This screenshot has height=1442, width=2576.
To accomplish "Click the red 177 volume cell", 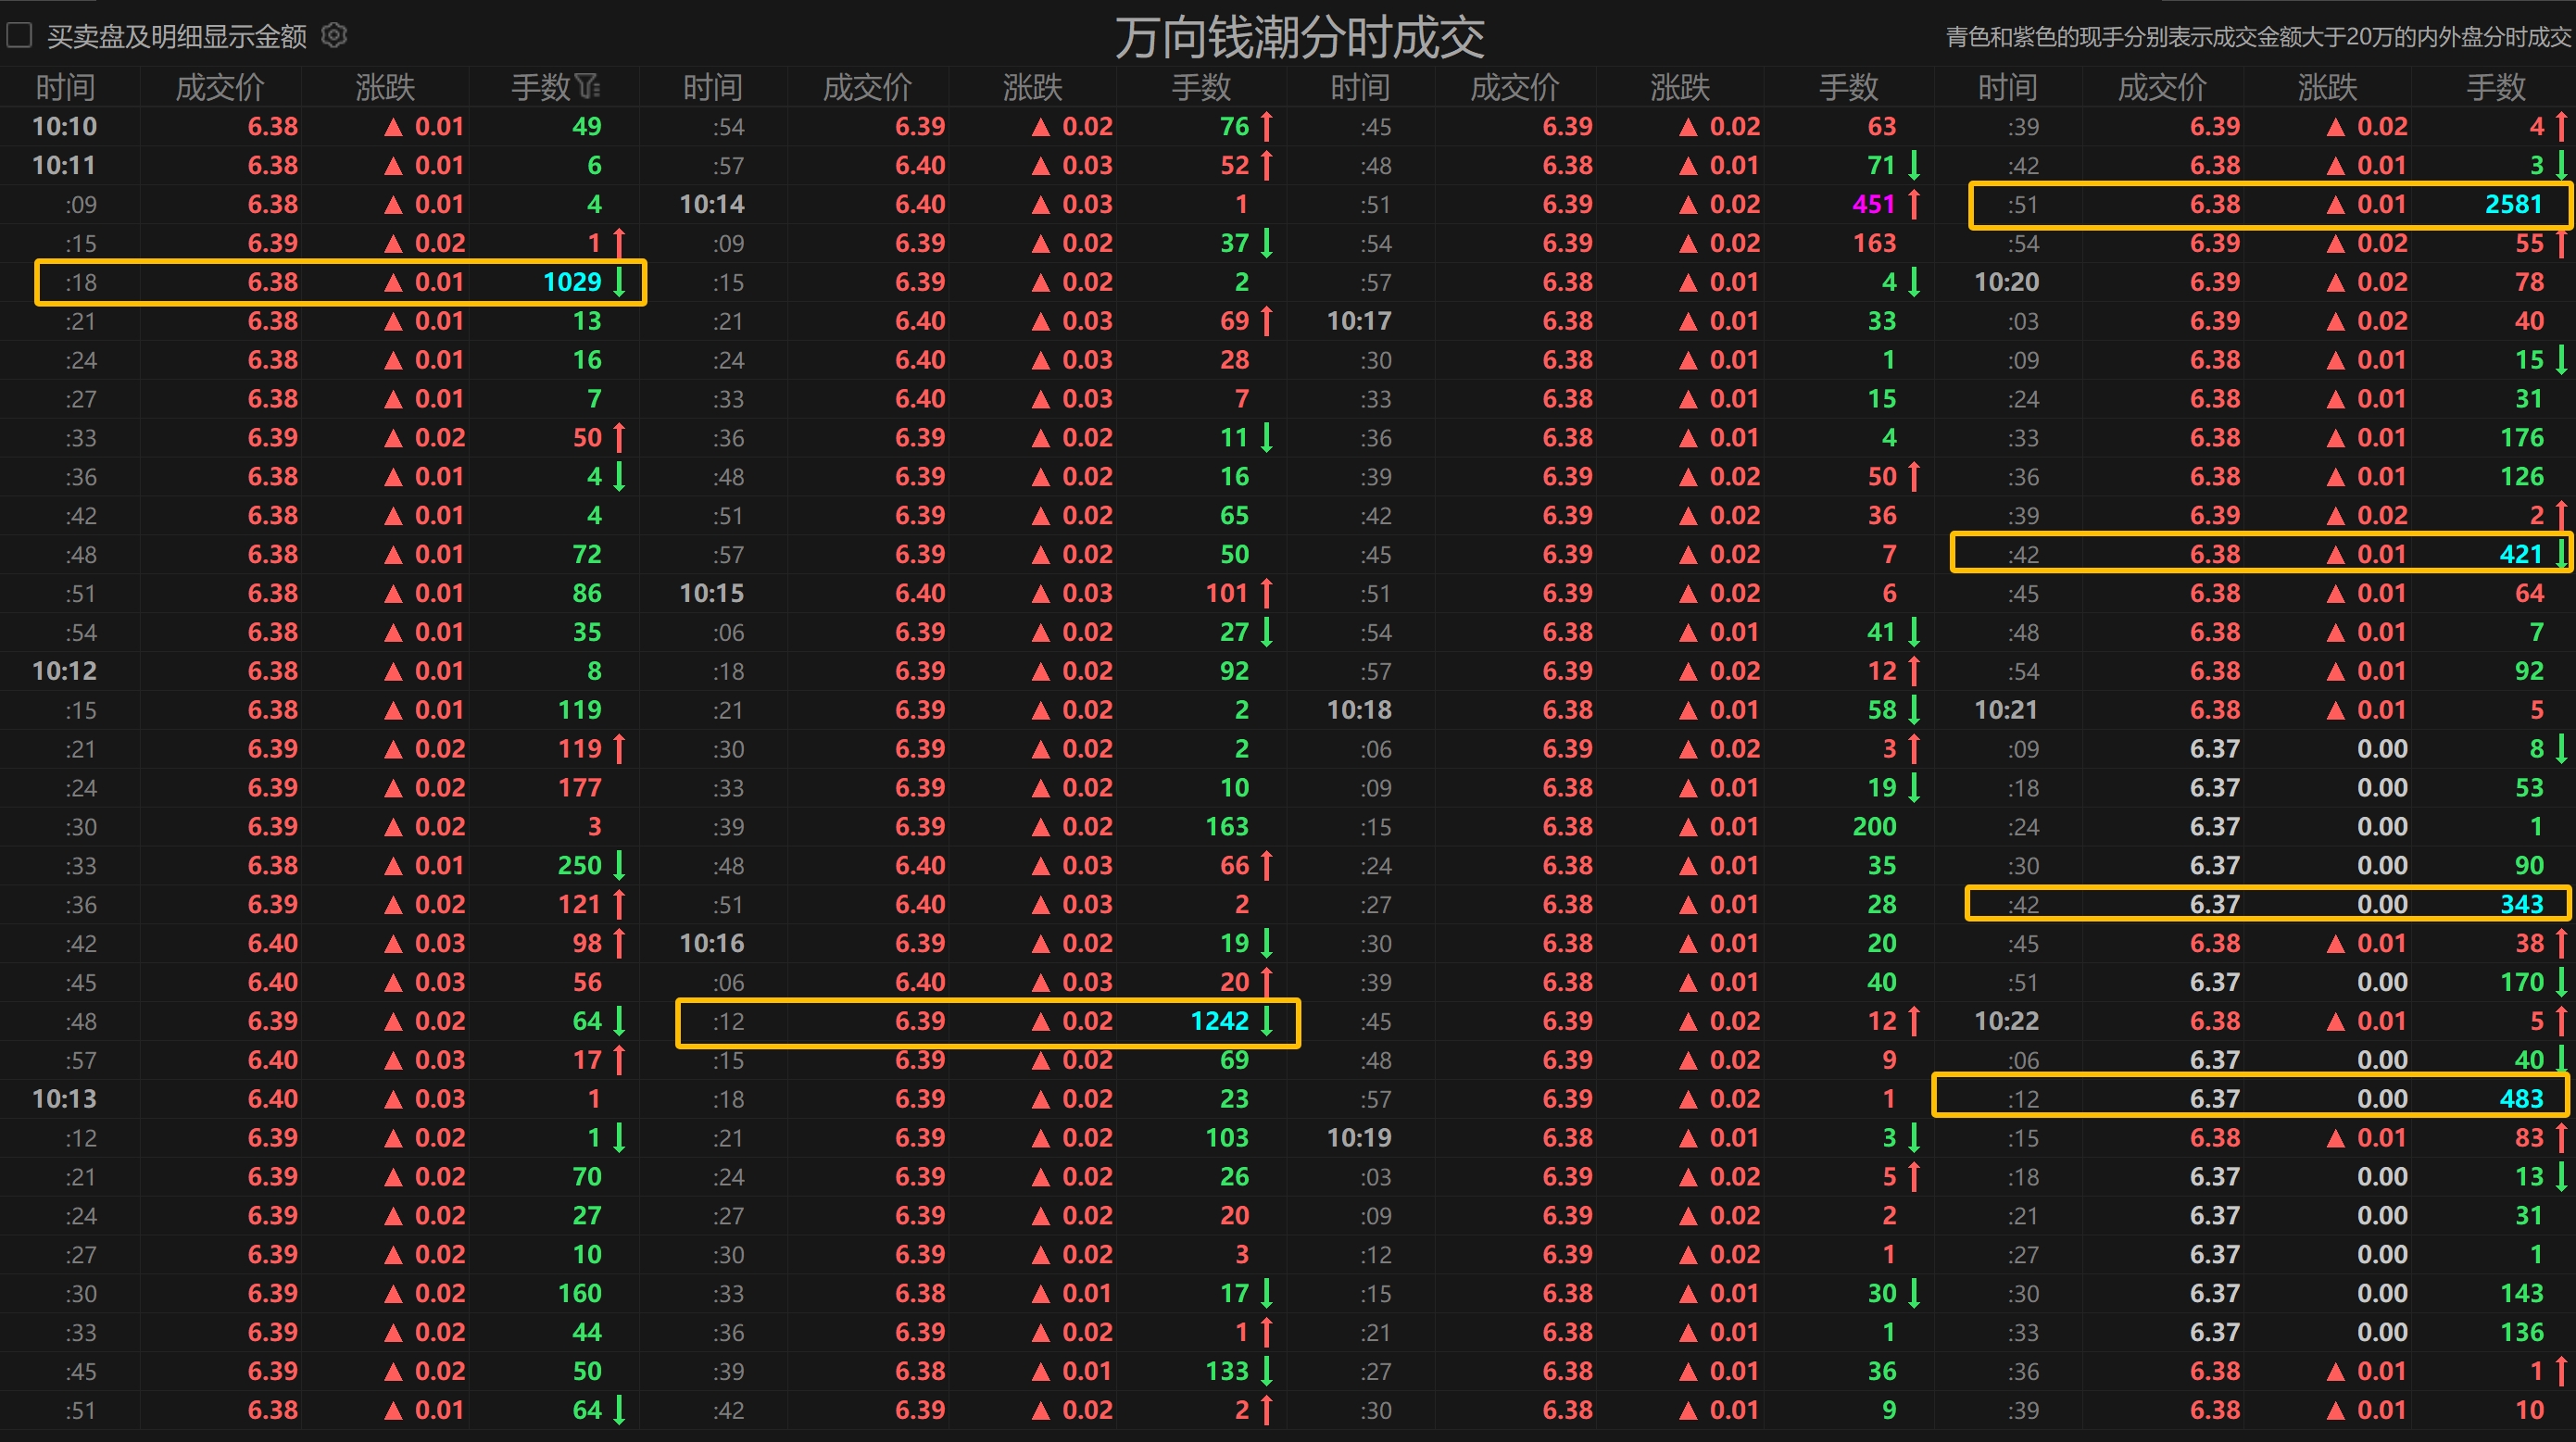I will [x=579, y=788].
